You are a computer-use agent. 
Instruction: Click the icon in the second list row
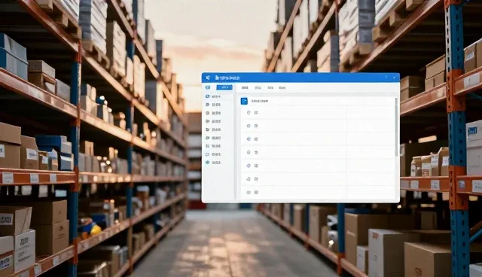click(x=249, y=126)
